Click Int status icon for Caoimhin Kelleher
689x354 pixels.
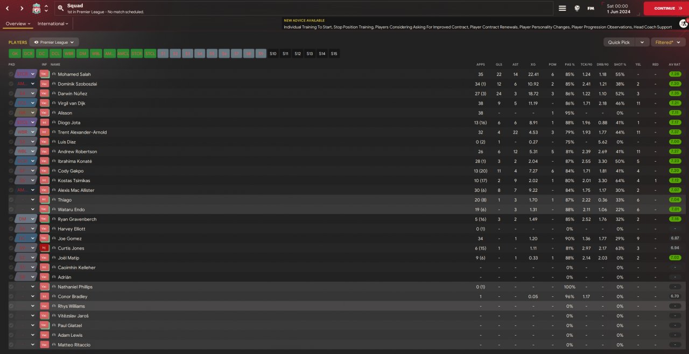[x=45, y=267]
